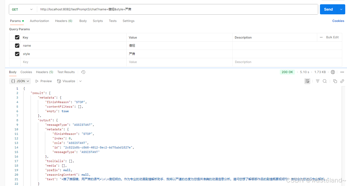The height and width of the screenshot is (186, 347).
Task: Uncheck the name parameter checkbox
Action: [x=17, y=46]
